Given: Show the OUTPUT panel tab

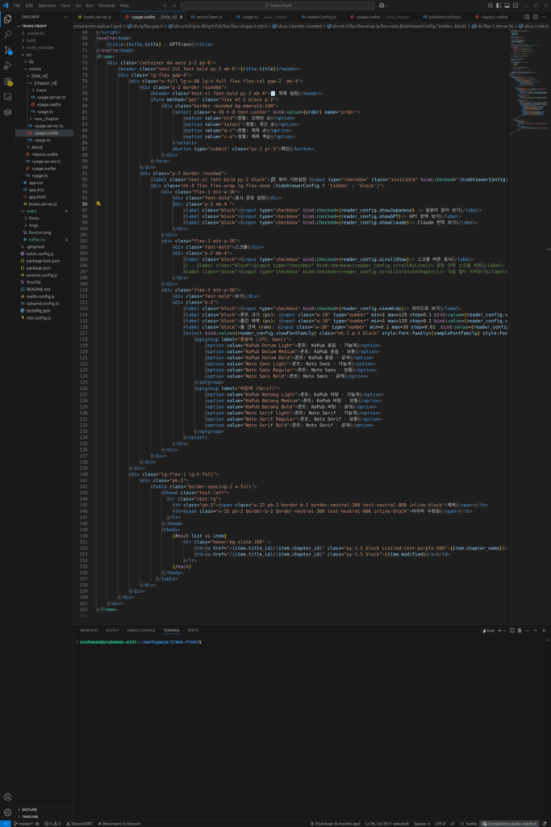Looking at the screenshot, I should (x=112, y=630).
